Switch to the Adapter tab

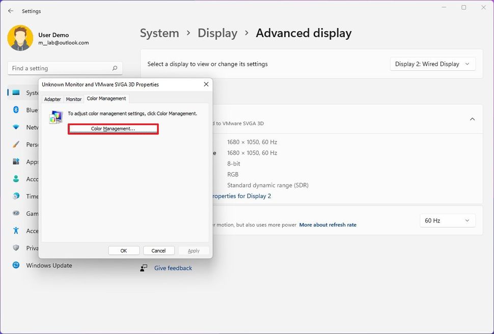coord(52,99)
